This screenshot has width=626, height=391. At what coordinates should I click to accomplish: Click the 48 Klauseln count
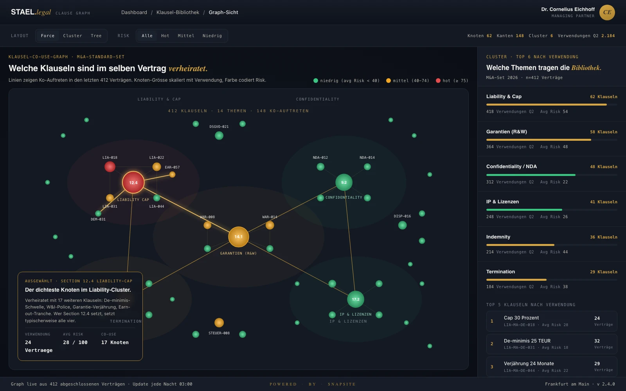(x=604, y=167)
